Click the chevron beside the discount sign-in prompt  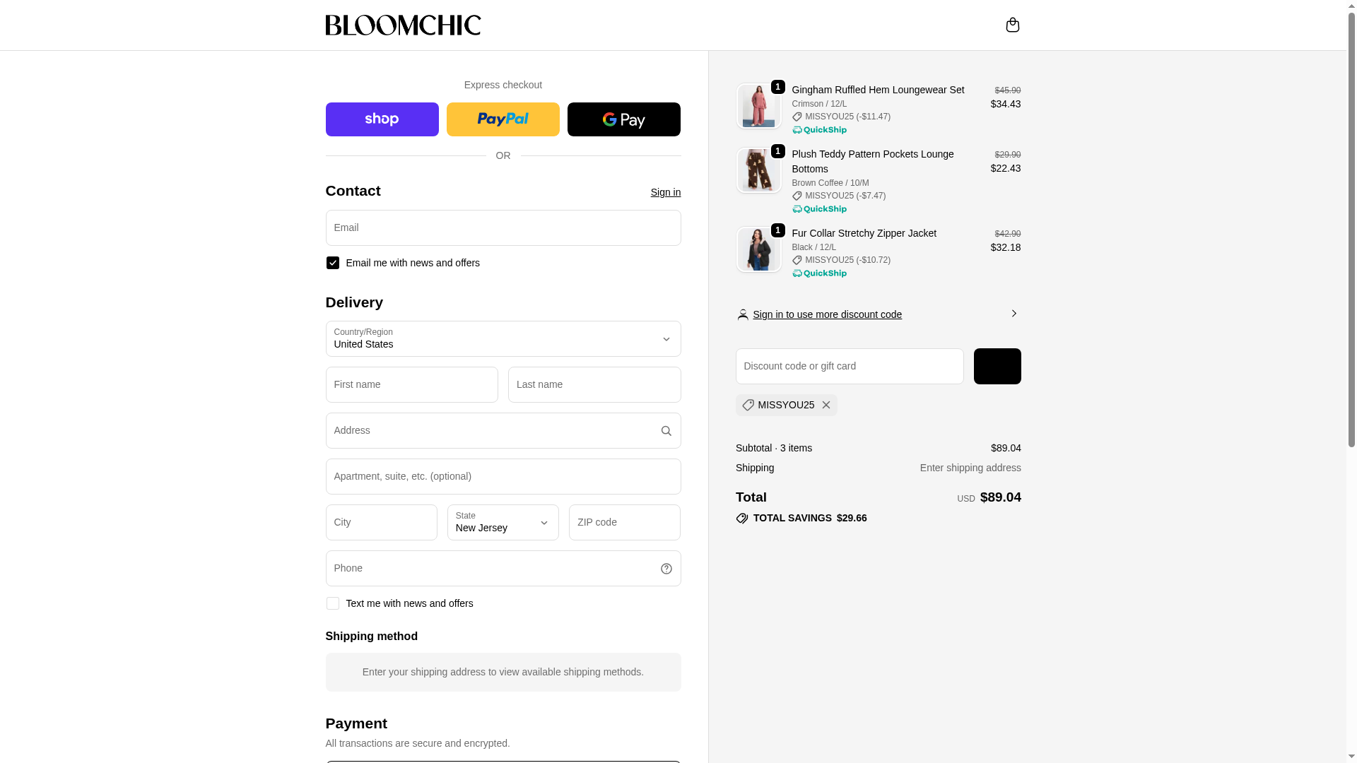tap(1014, 314)
